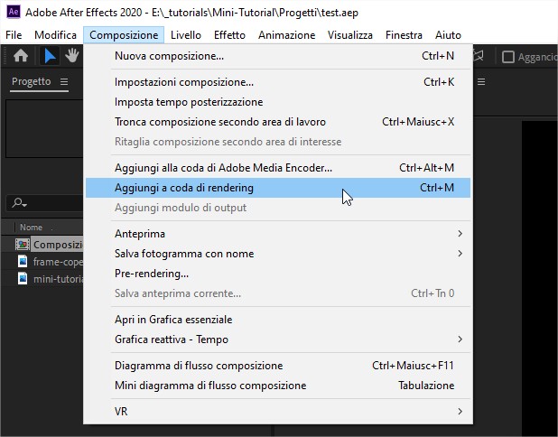Screen dimensions: 558x437
Task: Click the mini-tutorial image file icon
Action: pos(23,279)
